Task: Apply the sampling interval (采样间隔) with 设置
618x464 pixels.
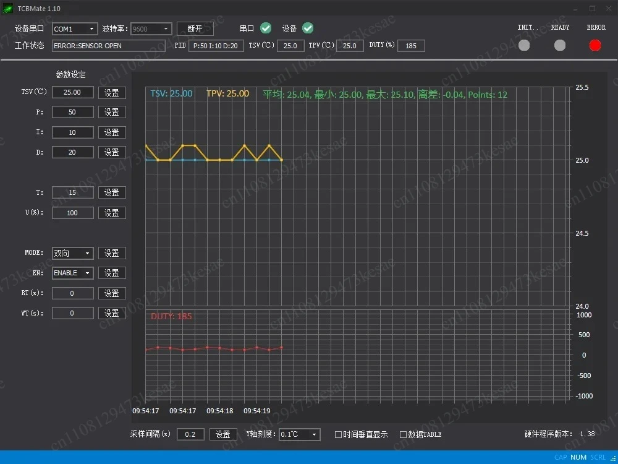Action: [223, 434]
